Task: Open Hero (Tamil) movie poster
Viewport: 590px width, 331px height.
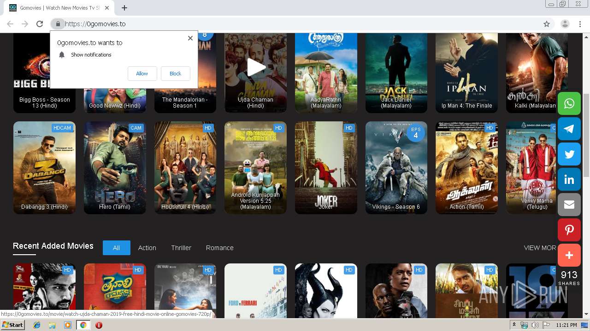Action: click(x=115, y=168)
